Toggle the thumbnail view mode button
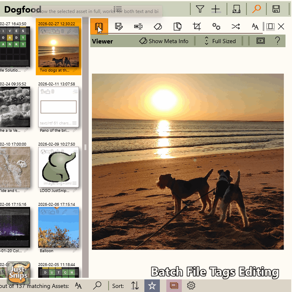Viewport: 292px width, 292px height. click(x=174, y=285)
